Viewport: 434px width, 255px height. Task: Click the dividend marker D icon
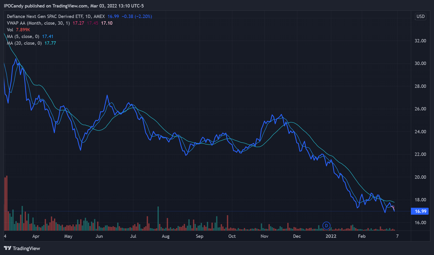[x=326, y=226]
